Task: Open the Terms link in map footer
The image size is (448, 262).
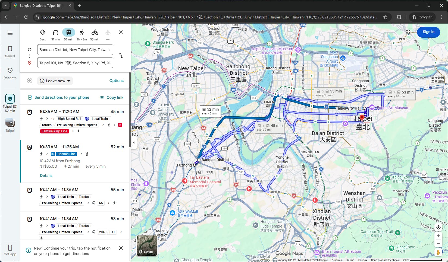Action: 350,260
